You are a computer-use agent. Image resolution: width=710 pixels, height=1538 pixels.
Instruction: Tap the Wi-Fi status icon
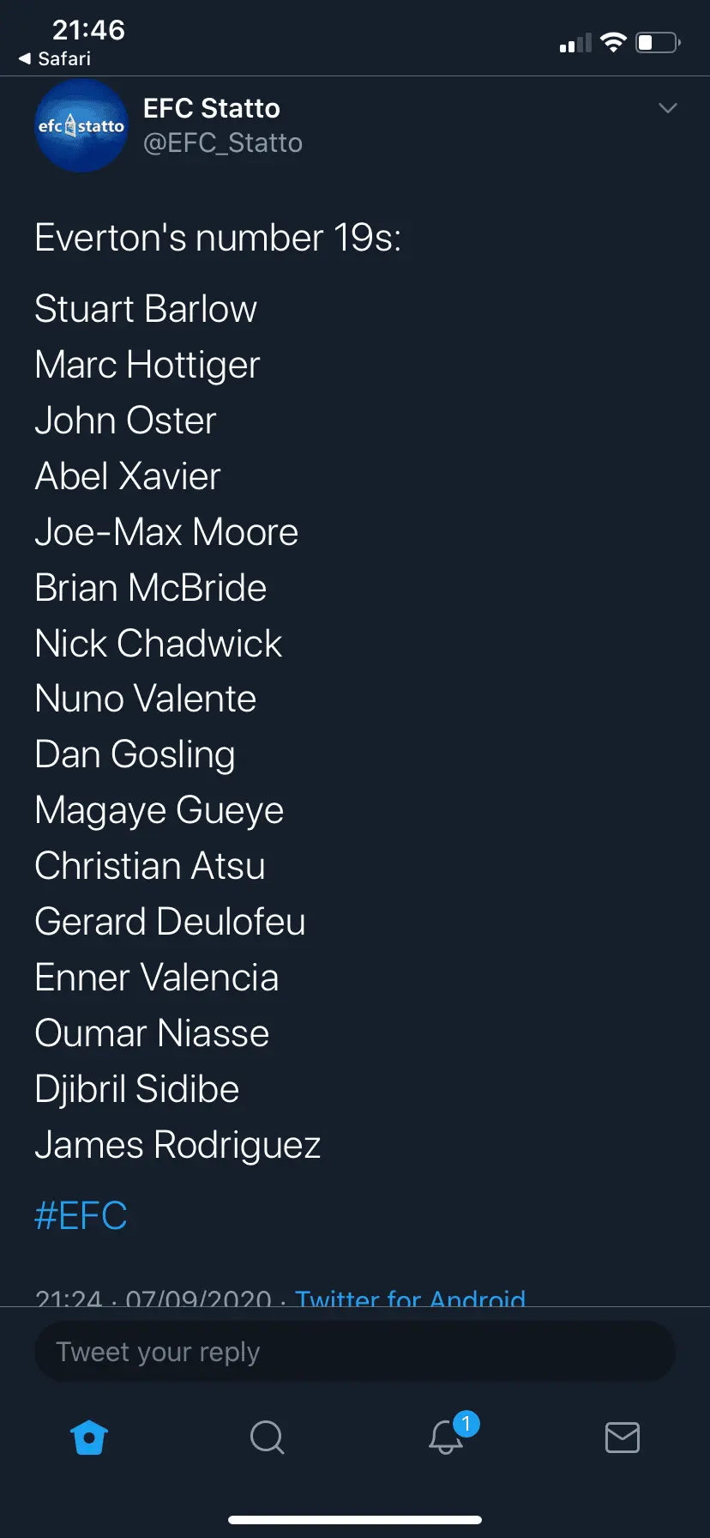[x=613, y=42]
